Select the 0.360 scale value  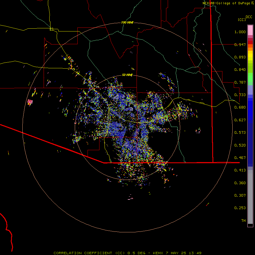[240, 183]
